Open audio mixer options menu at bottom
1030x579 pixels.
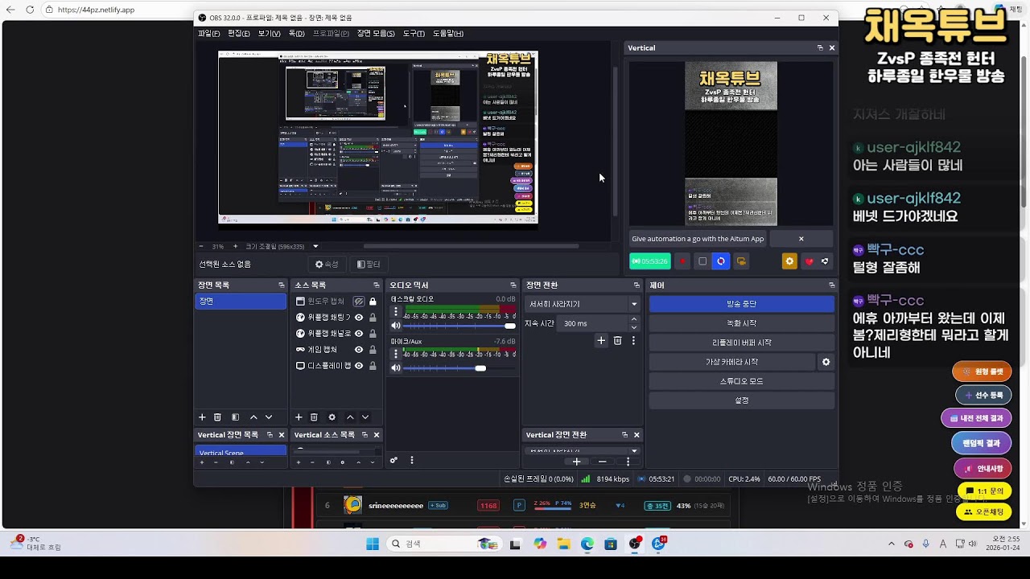(x=412, y=461)
